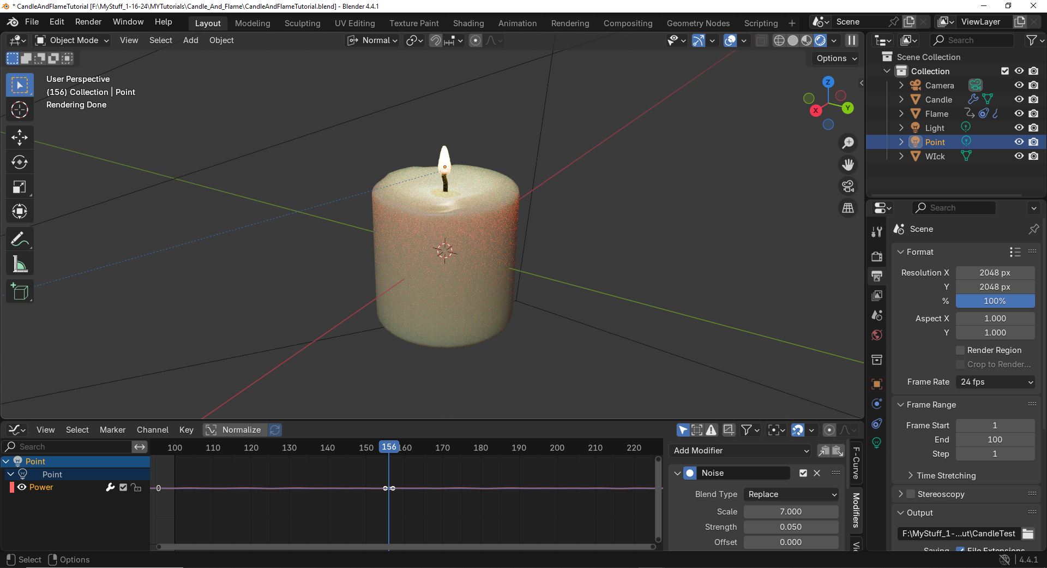
Task: Toggle camera view in the viewport
Action: click(x=848, y=187)
